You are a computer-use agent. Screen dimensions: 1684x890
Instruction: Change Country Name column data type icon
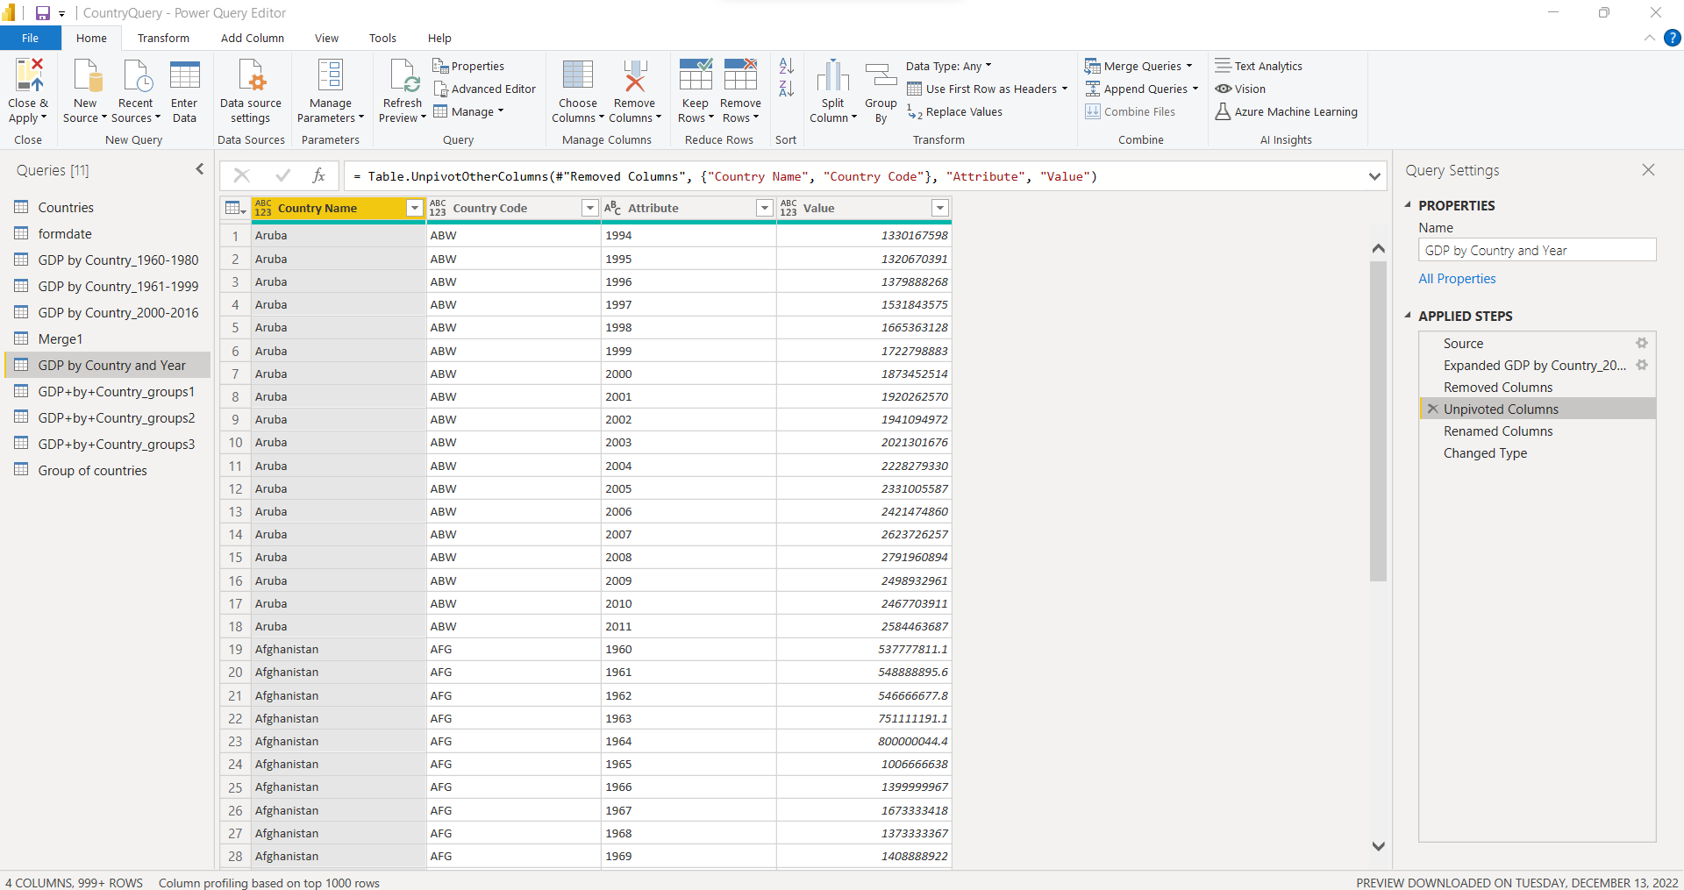pyautogui.click(x=263, y=208)
